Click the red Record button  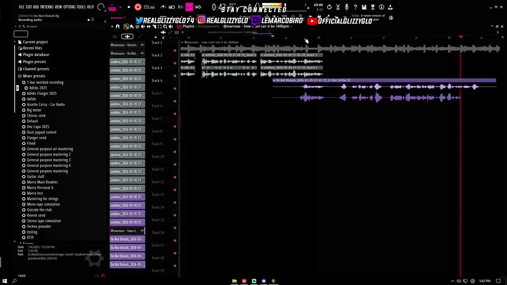(138, 7)
